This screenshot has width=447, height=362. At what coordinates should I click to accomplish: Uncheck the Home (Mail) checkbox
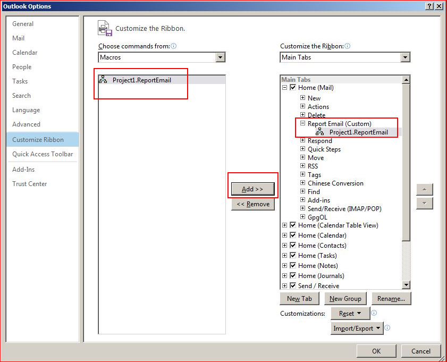(293, 87)
